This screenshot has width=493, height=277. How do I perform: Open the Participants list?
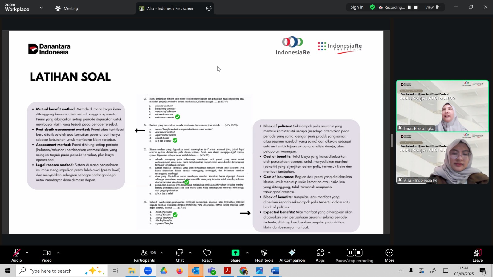145,255
